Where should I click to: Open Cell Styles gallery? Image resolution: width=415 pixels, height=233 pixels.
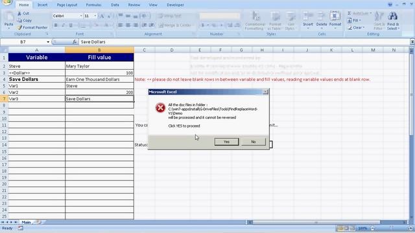290,21
